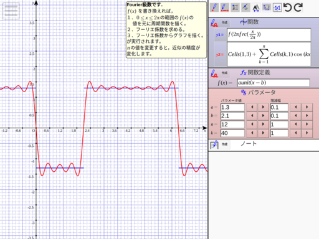The image size is (319, 239).
Task: Click the font size adjust icon
Action: coord(256,7)
